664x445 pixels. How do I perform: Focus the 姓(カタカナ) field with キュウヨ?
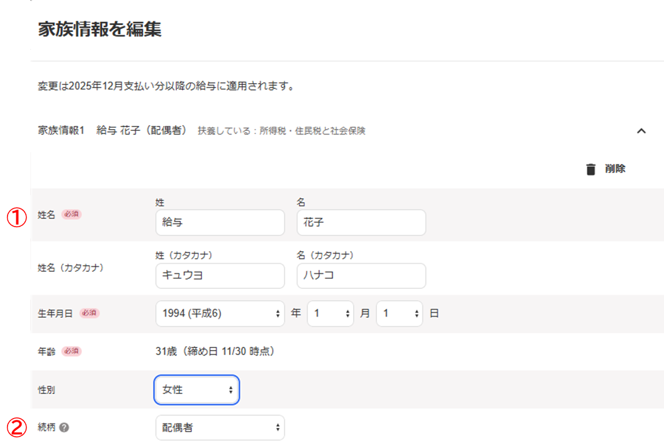(220, 276)
